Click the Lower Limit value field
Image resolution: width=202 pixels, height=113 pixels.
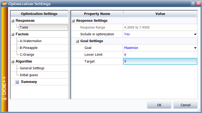tap(160, 55)
